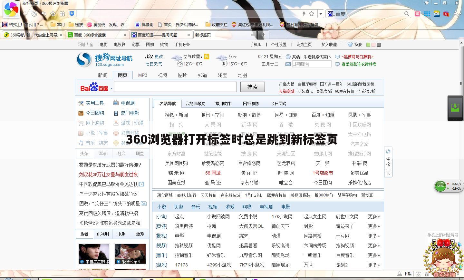Viewport: 464px width, 280px height.
Task: Click the restore closed tab undo icon
Action: (x=44, y=14)
